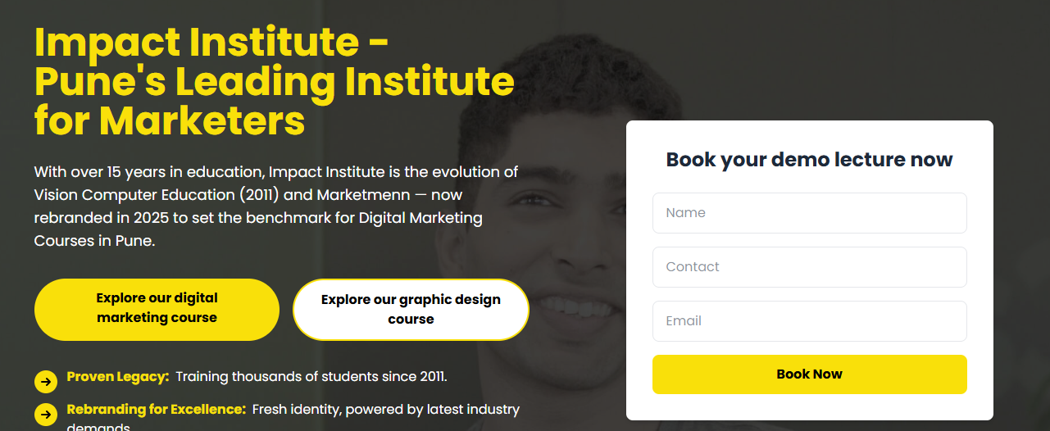This screenshot has width=1050, height=431.
Task: Click the arrow icon beside Proven Legacy
Action: pos(46,382)
